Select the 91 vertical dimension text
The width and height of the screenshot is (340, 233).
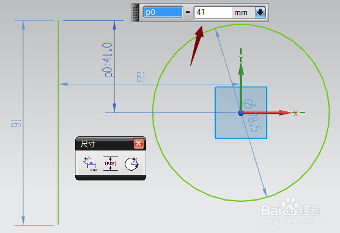[x=17, y=123]
